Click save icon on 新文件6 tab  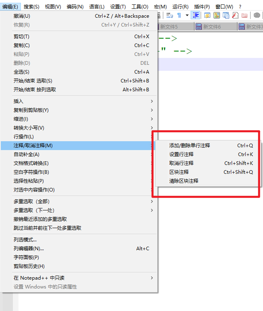(x=199, y=27)
